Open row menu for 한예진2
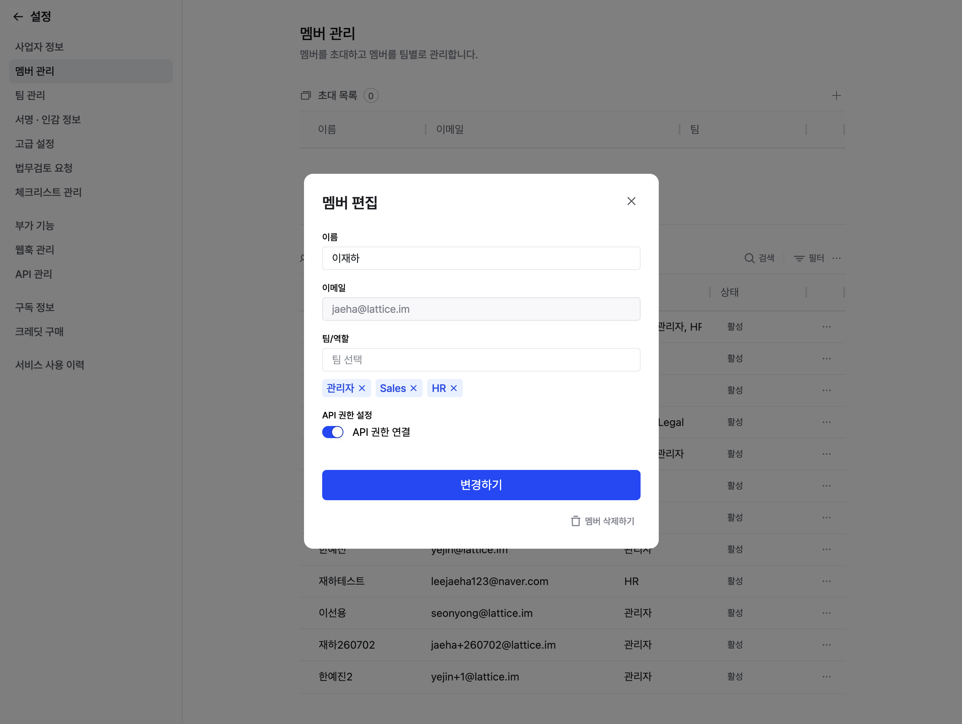This screenshot has height=724, width=962. (826, 676)
